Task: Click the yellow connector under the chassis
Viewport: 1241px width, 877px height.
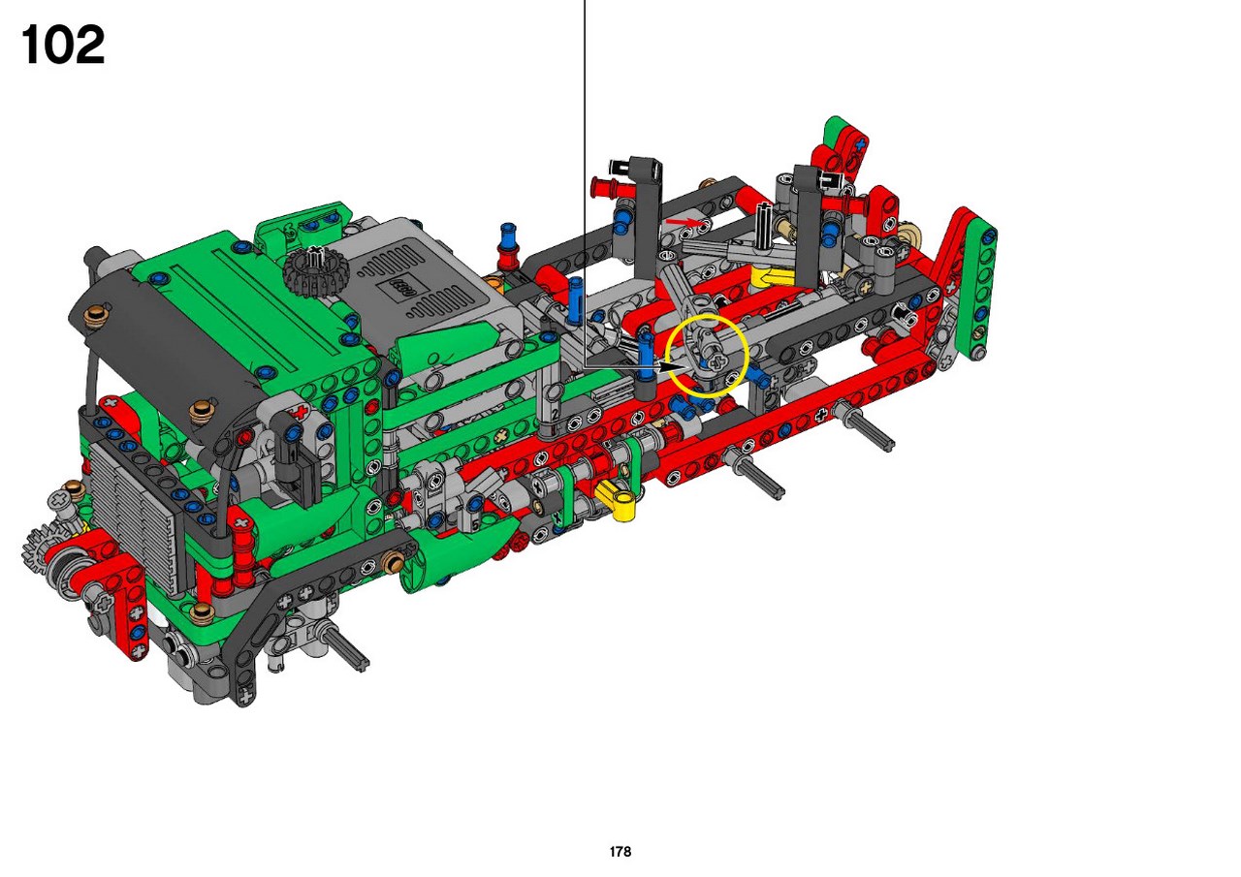Action: (x=617, y=499)
